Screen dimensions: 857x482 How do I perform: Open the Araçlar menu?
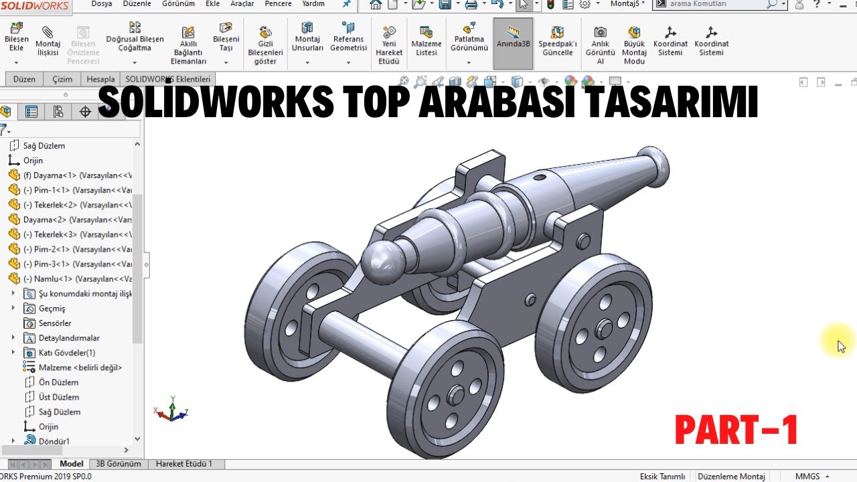[x=242, y=4]
